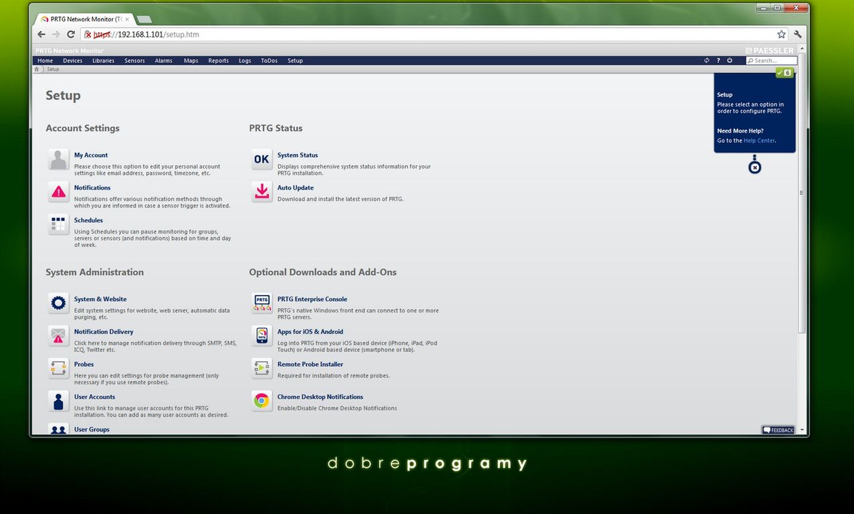The width and height of the screenshot is (854, 514).
Task: Open the User Groups people icon
Action: [59, 429]
